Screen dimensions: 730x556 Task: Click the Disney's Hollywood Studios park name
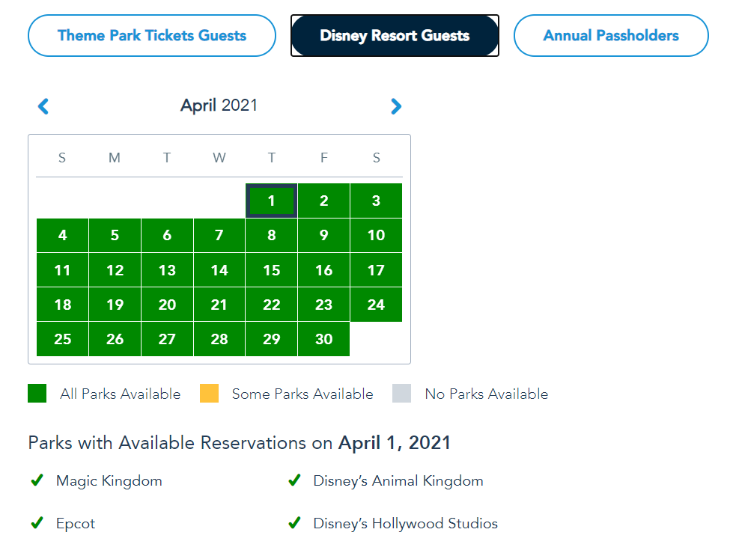405,524
